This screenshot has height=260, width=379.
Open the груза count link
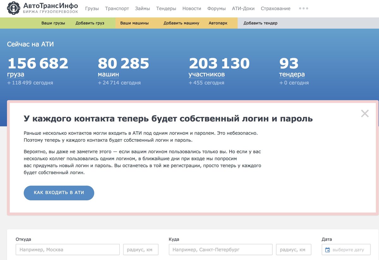tap(16, 74)
